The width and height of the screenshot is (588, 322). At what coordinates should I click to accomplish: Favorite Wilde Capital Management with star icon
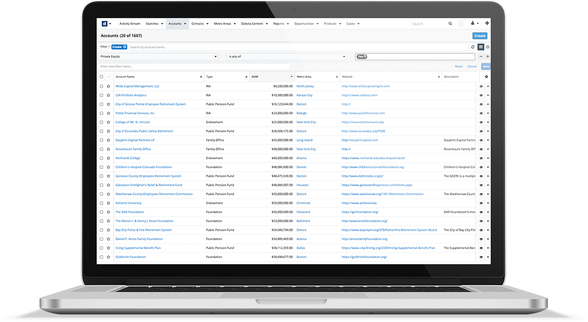(x=109, y=86)
